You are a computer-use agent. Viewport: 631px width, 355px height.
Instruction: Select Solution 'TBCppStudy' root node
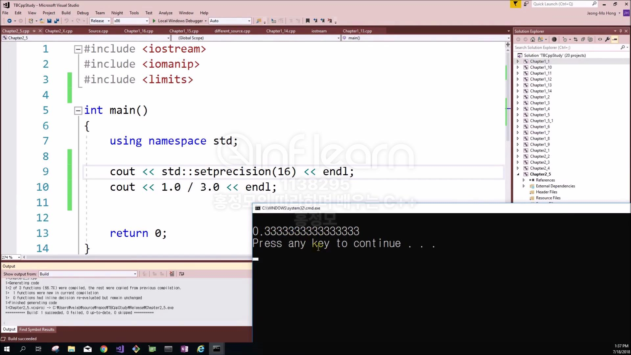pyautogui.click(x=555, y=55)
